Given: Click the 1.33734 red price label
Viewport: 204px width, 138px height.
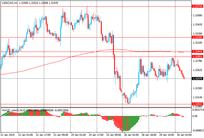Looking at the screenshot, I should [x=197, y=6].
